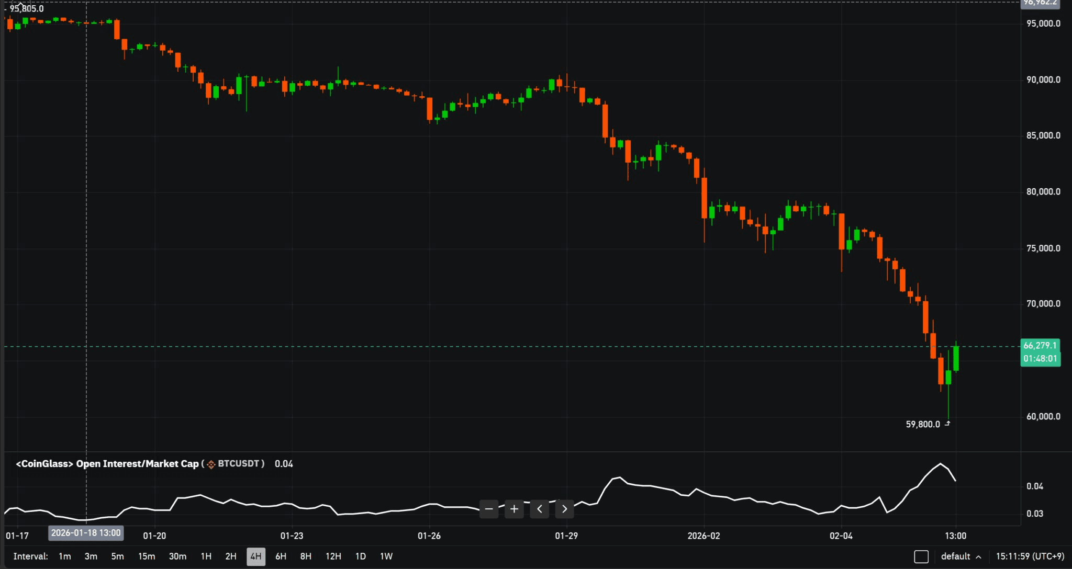
Task: Click the current price label 66,279.1
Action: 1040,346
